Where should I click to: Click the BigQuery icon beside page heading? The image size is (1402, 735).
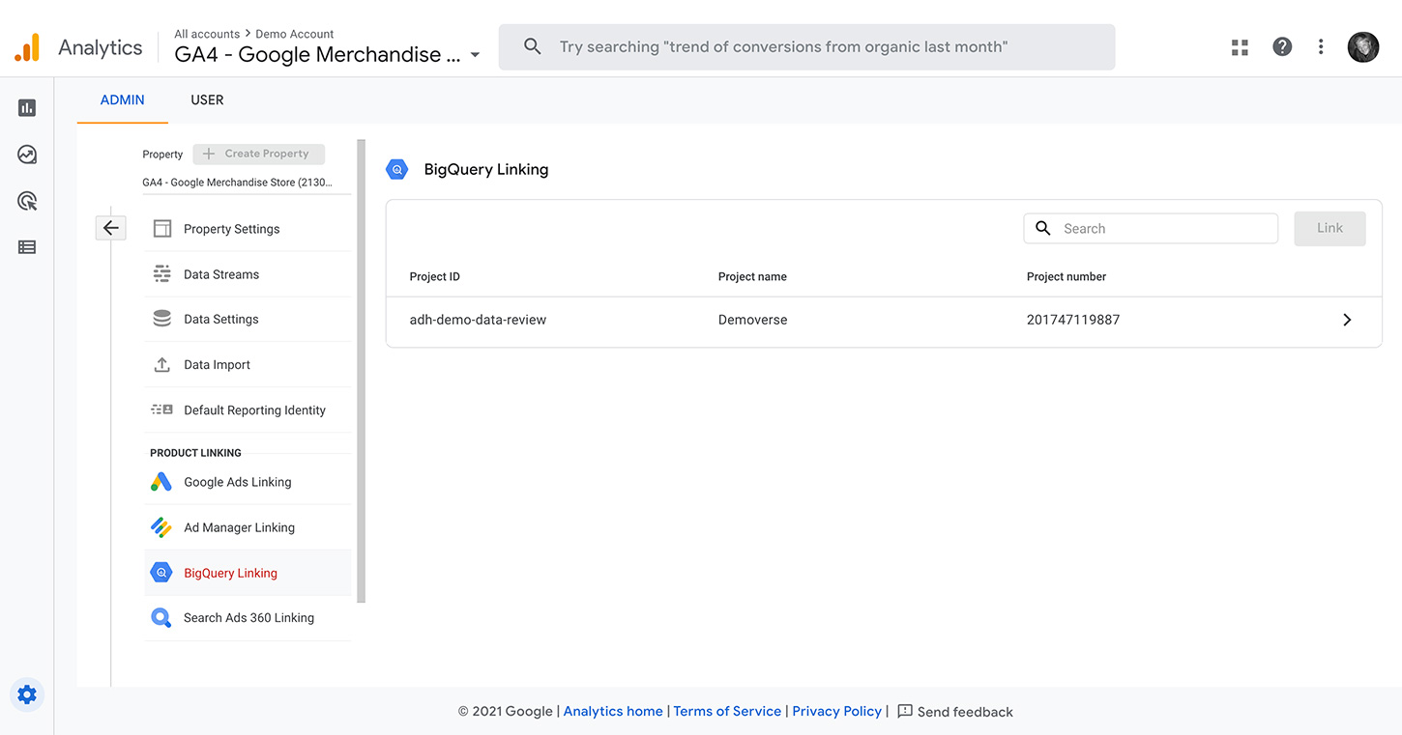click(x=397, y=169)
